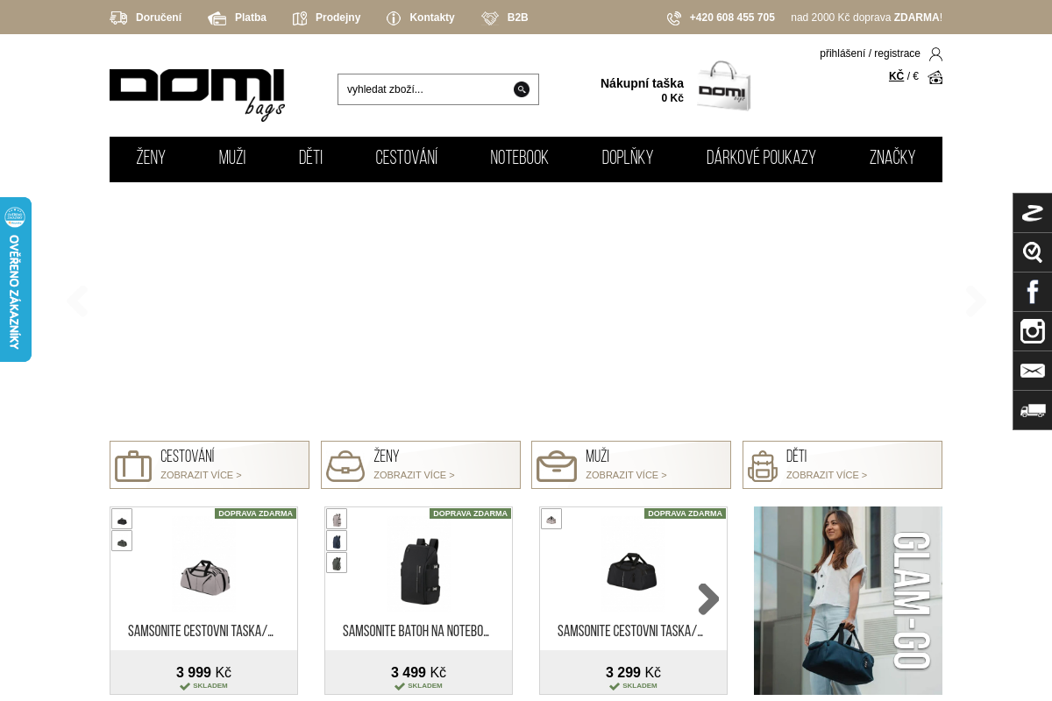Open the MUŽI menu
Image resolution: width=1052 pixels, height=701 pixels.
pos(232,159)
